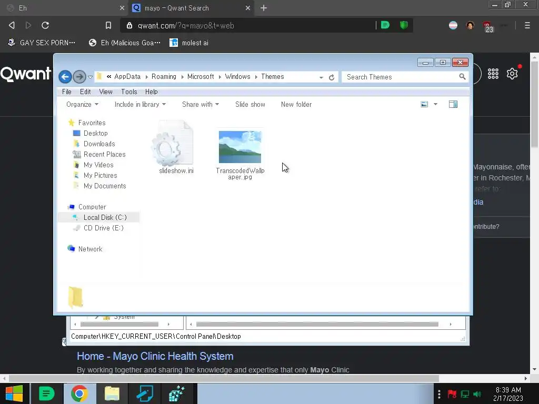The height and width of the screenshot is (404, 539).
Task: Open browser hamburger menu
Action: click(x=527, y=25)
